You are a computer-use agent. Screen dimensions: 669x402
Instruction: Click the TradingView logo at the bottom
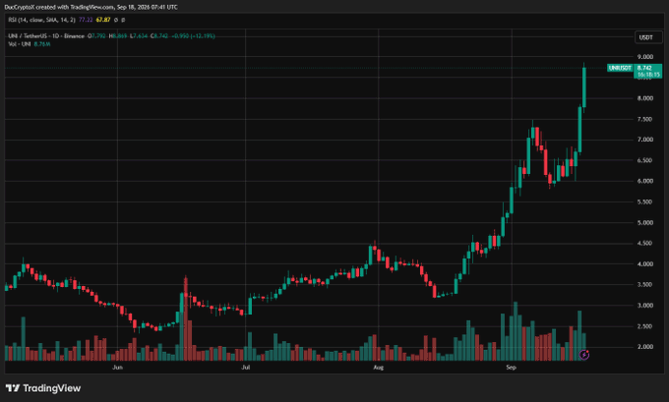[x=43, y=388]
